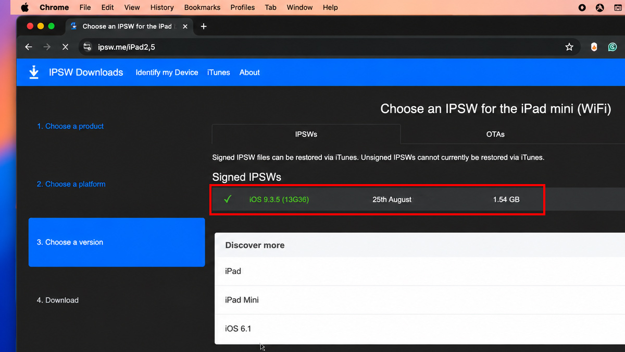
Task: Click step 4. Download in the sidebar
Action: click(x=58, y=300)
